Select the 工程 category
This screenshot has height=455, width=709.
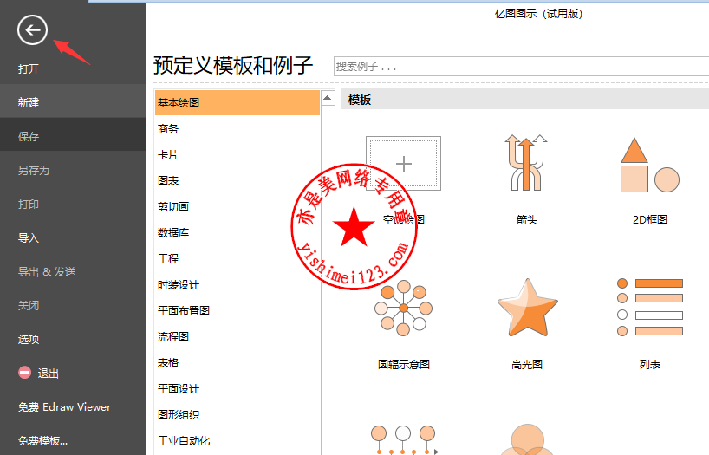point(168,259)
